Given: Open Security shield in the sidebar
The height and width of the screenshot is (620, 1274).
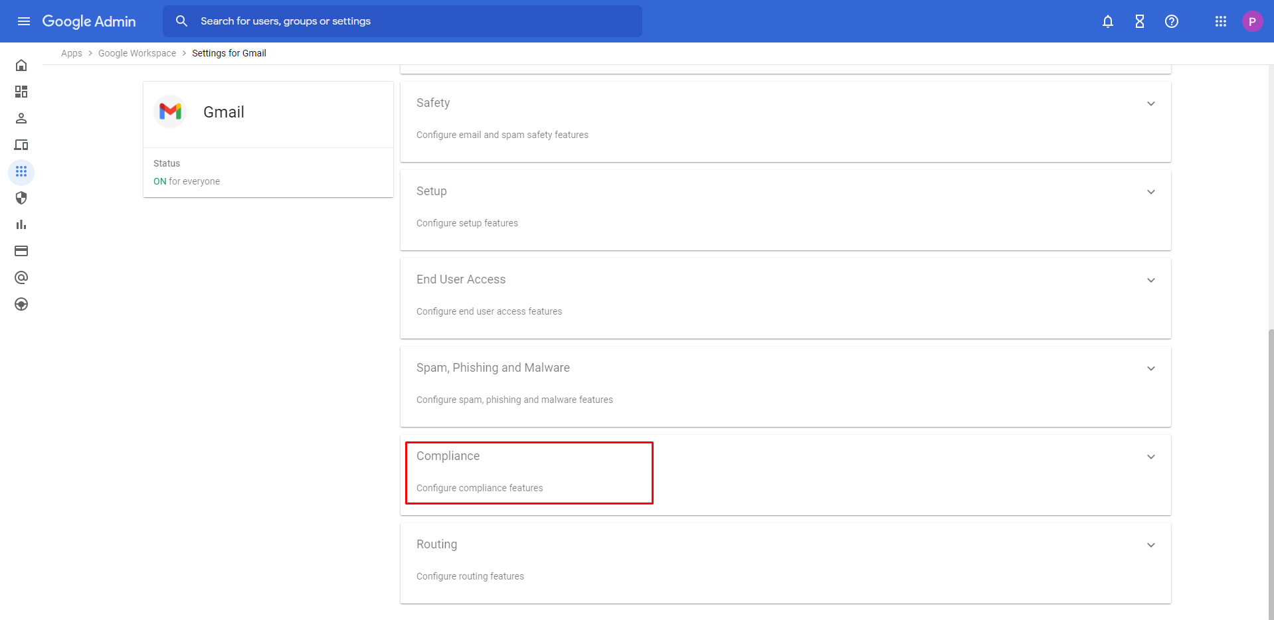Looking at the screenshot, I should (21, 198).
